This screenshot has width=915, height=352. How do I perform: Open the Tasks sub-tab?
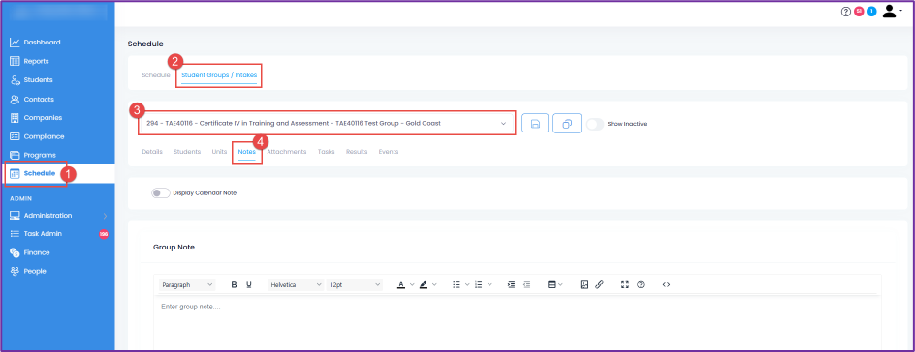pyautogui.click(x=327, y=152)
